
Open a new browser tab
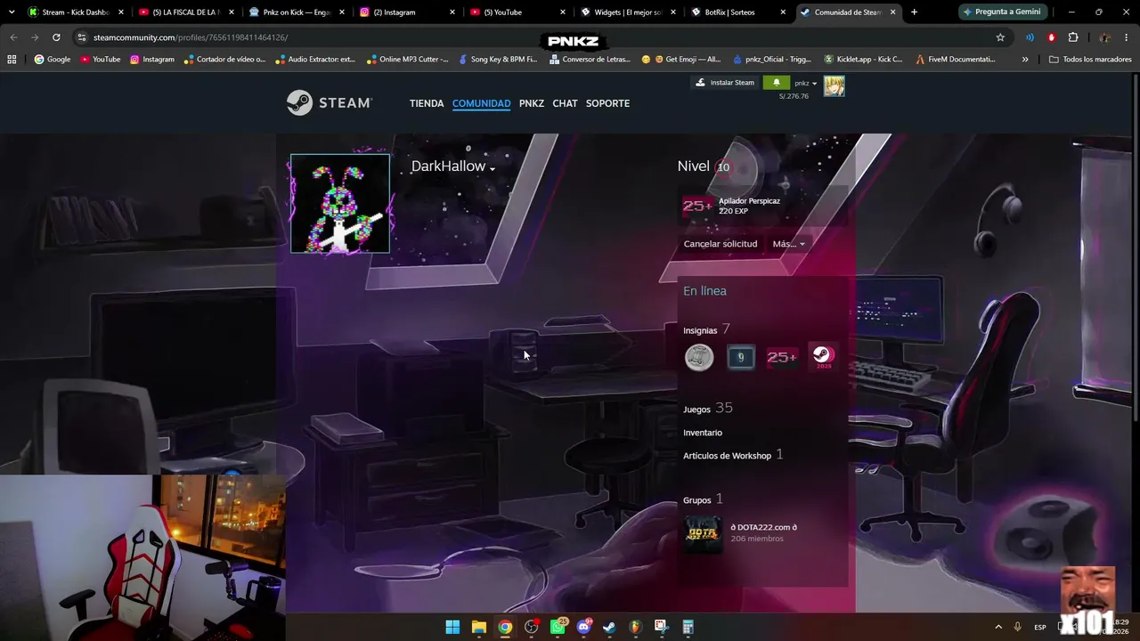(x=914, y=12)
